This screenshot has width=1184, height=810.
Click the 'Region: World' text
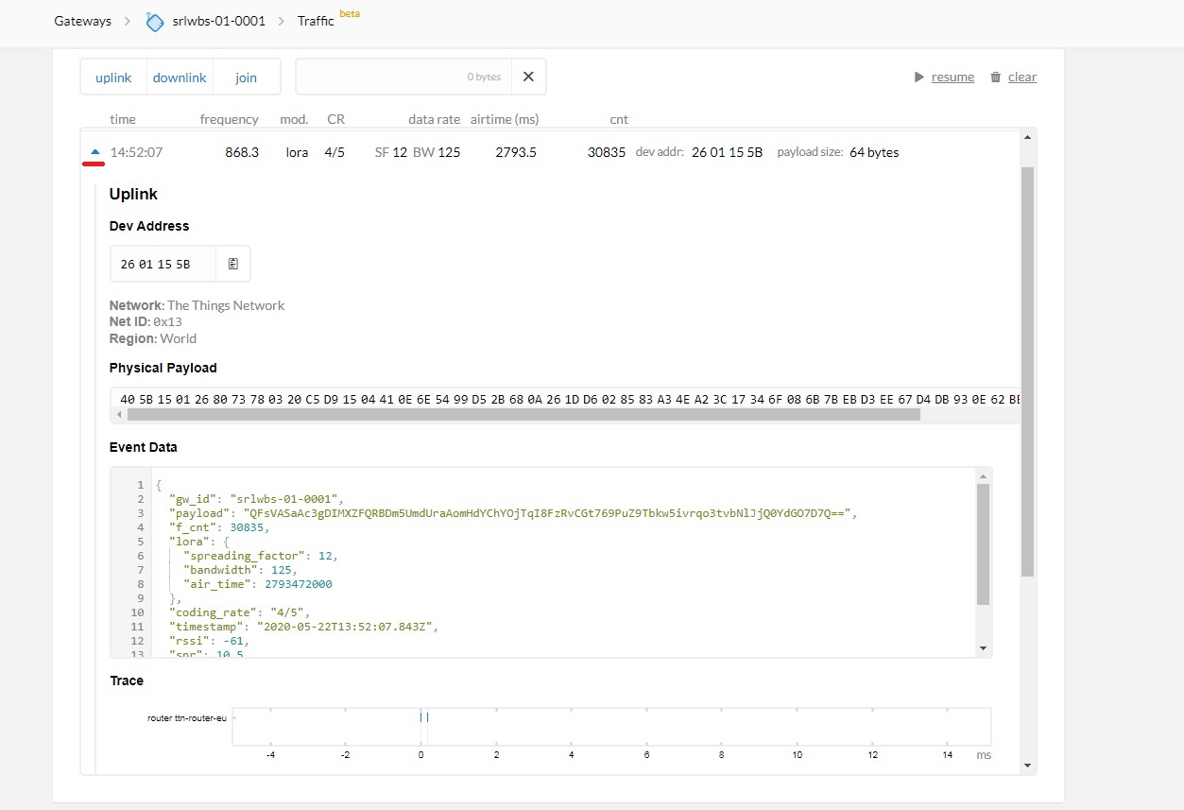click(153, 338)
